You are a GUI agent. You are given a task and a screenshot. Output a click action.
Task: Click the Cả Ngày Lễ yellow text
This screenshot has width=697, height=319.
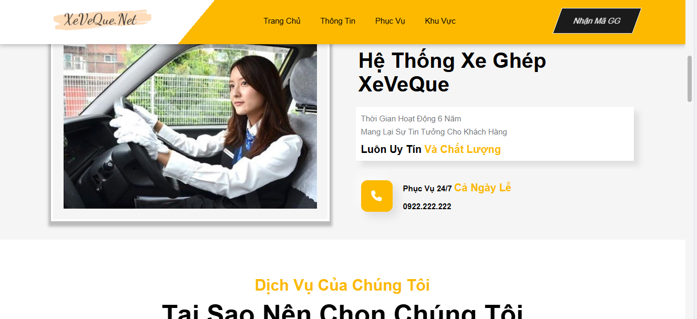[483, 188]
